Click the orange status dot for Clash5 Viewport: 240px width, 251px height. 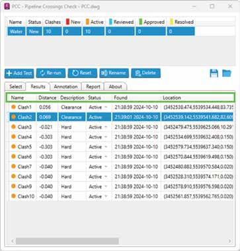pyautogui.click(x=13, y=146)
